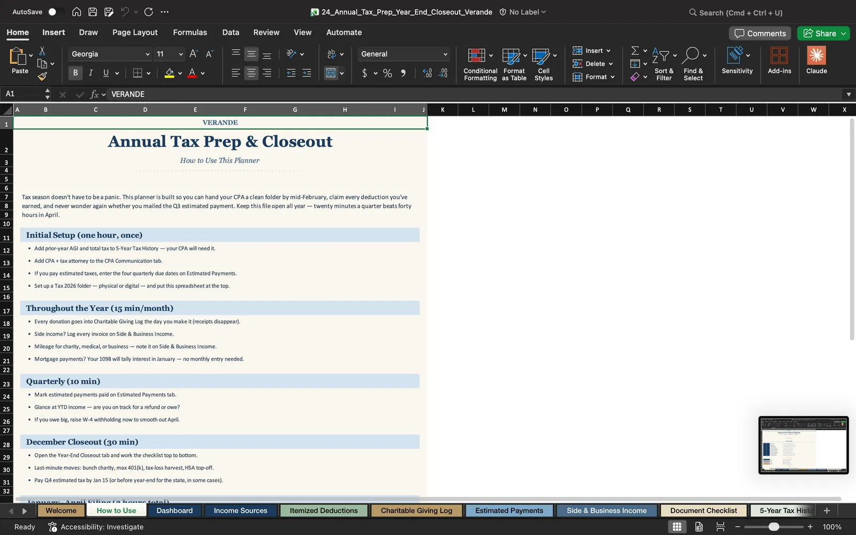Image resolution: width=856 pixels, height=535 pixels.
Task: Click the Home icon in title bar
Action: tap(77, 12)
